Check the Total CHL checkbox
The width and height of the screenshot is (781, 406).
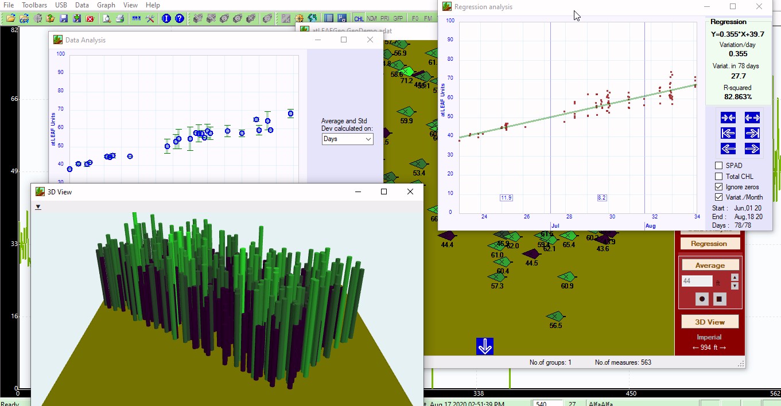[718, 177]
